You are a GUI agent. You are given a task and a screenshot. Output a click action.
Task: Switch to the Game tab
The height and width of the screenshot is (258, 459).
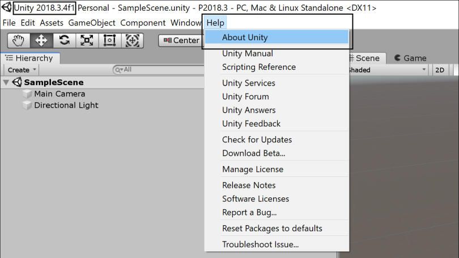point(410,58)
